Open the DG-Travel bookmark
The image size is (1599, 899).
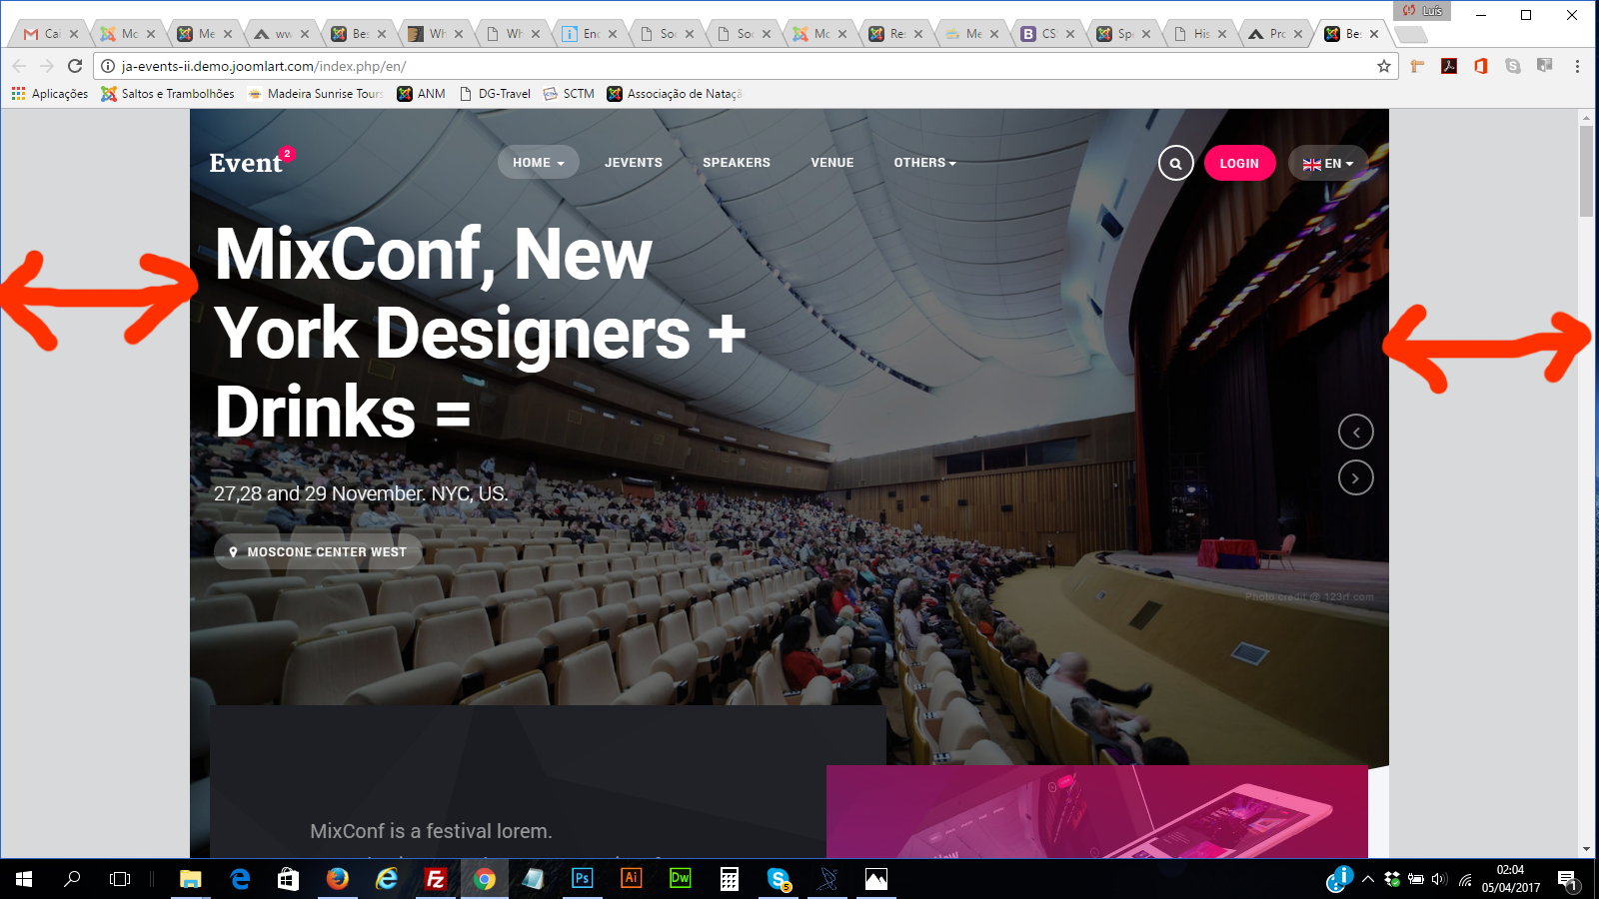point(495,94)
